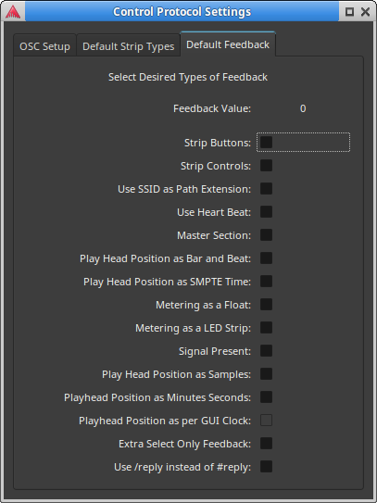Screen dimensions: 377x503
Task: Enable Metering as a LED Strip
Action: click(x=266, y=328)
